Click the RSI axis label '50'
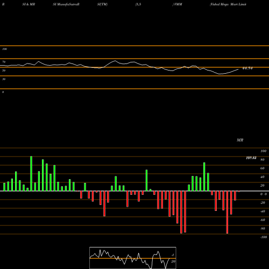The width and height of the screenshot is (269, 269). click(4, 70)
